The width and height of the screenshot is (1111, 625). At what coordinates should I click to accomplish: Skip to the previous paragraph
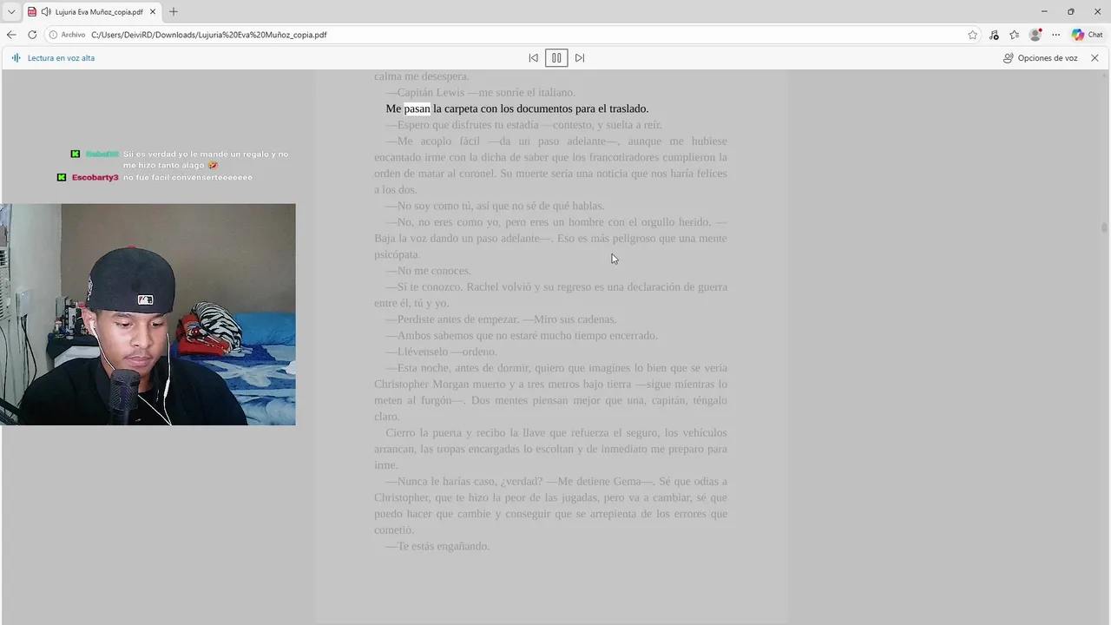coord(533,58)
